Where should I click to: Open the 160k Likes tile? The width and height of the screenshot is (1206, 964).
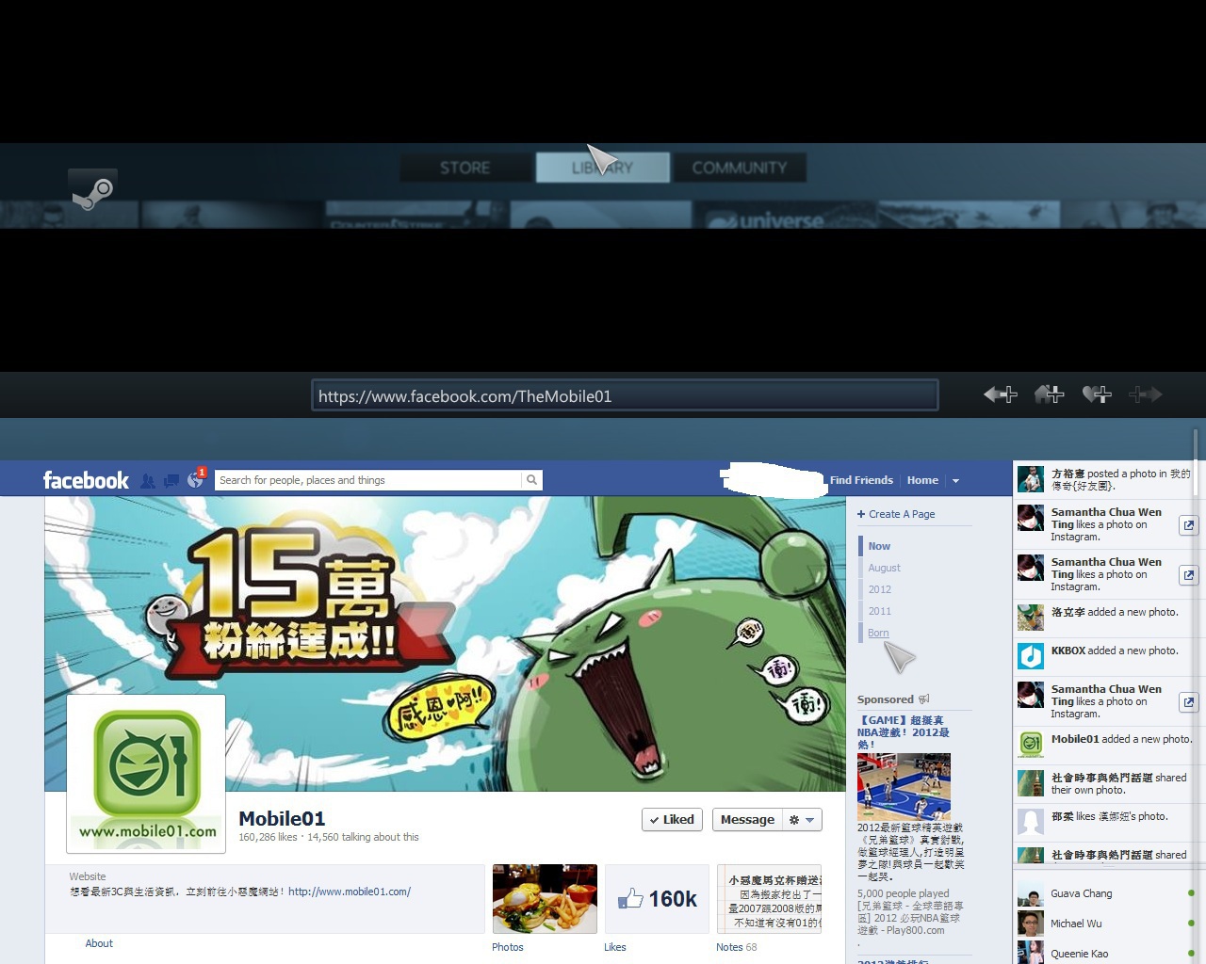coord(657,899)
